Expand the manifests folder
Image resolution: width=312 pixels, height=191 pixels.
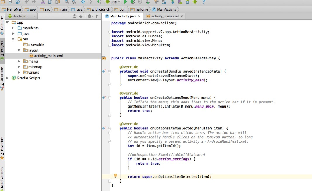point(13,28)
